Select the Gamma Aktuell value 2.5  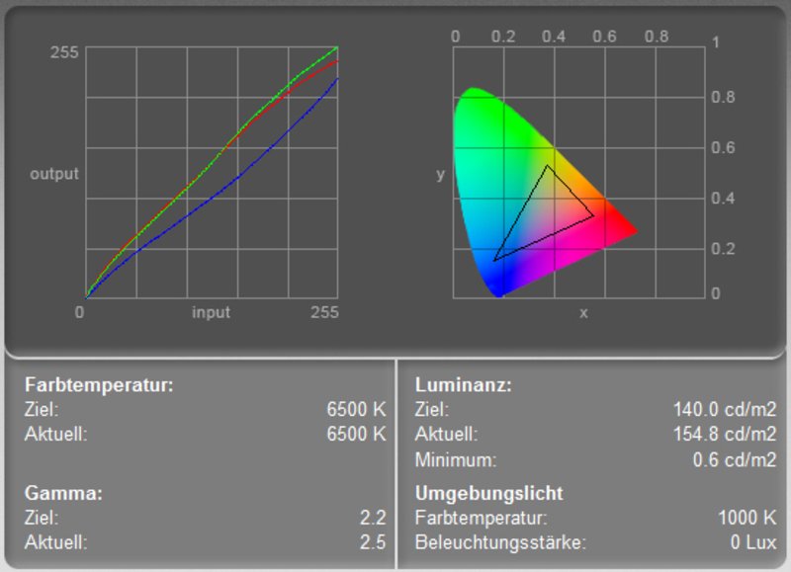(373, 542)
